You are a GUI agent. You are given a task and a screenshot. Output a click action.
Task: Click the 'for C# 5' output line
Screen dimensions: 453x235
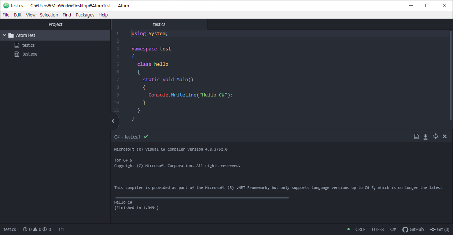(x=123, y=160)
